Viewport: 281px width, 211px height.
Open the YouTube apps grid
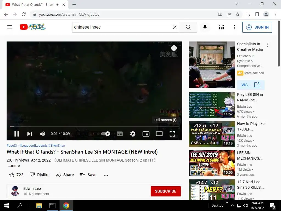tap(221, 27)
